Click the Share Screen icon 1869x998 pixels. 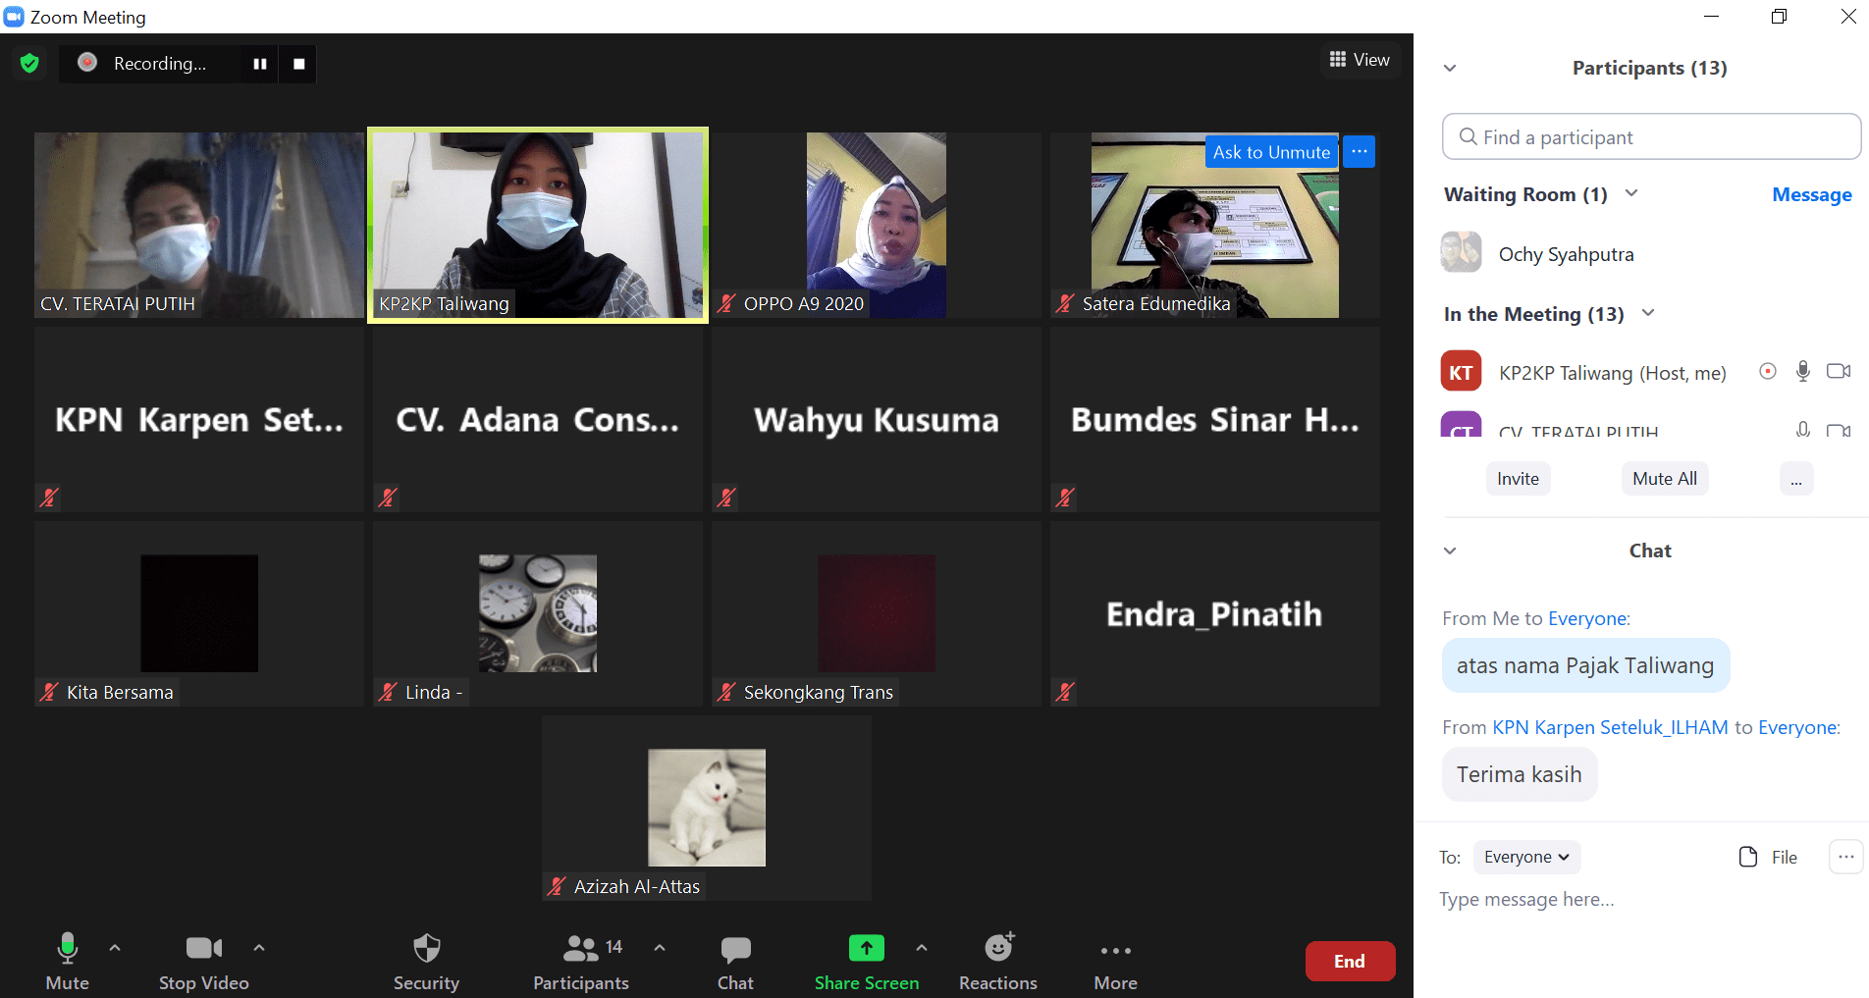click(x=866, y=948)
